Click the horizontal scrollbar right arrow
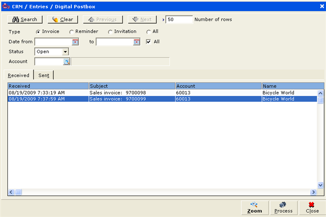The height and width of the screenshot is (217, 326). 313,192
